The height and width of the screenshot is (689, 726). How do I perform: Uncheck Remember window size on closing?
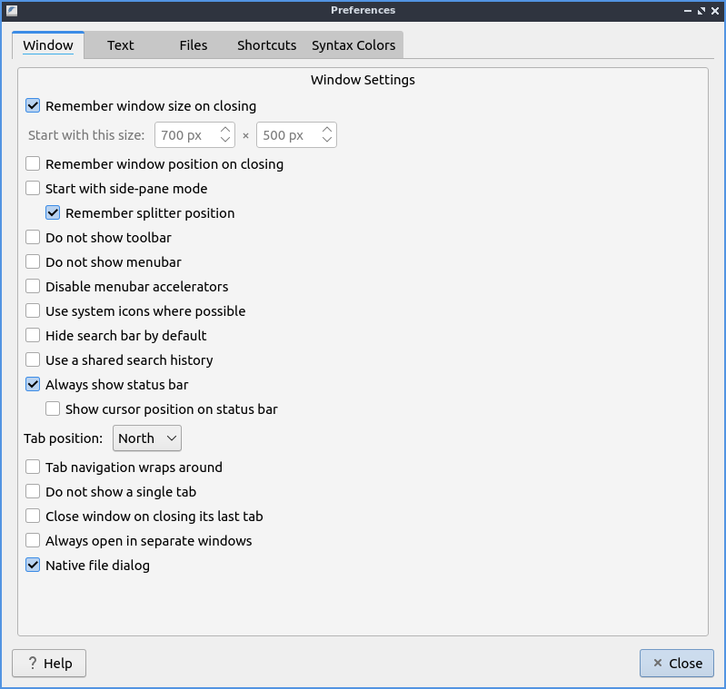(33, 106)
